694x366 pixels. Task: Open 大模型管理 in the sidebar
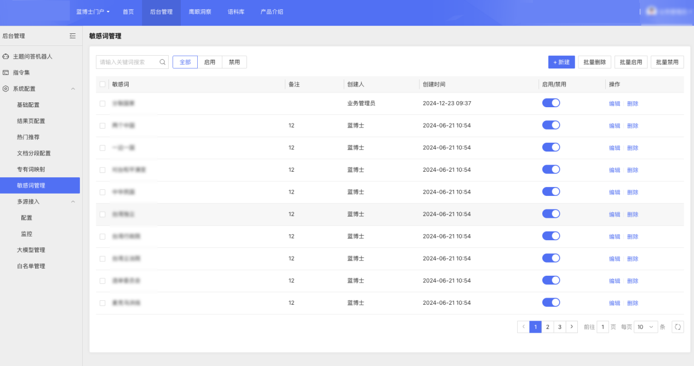(31, 250)
